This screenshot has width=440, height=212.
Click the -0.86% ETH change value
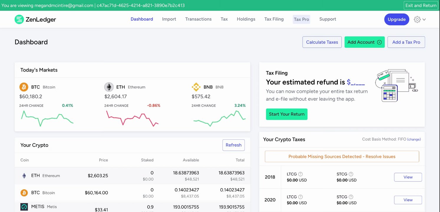(154, 105)
